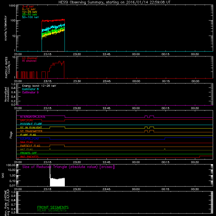Click the Normalized modulation axis title
216x216 pixels.
point(7,94)
